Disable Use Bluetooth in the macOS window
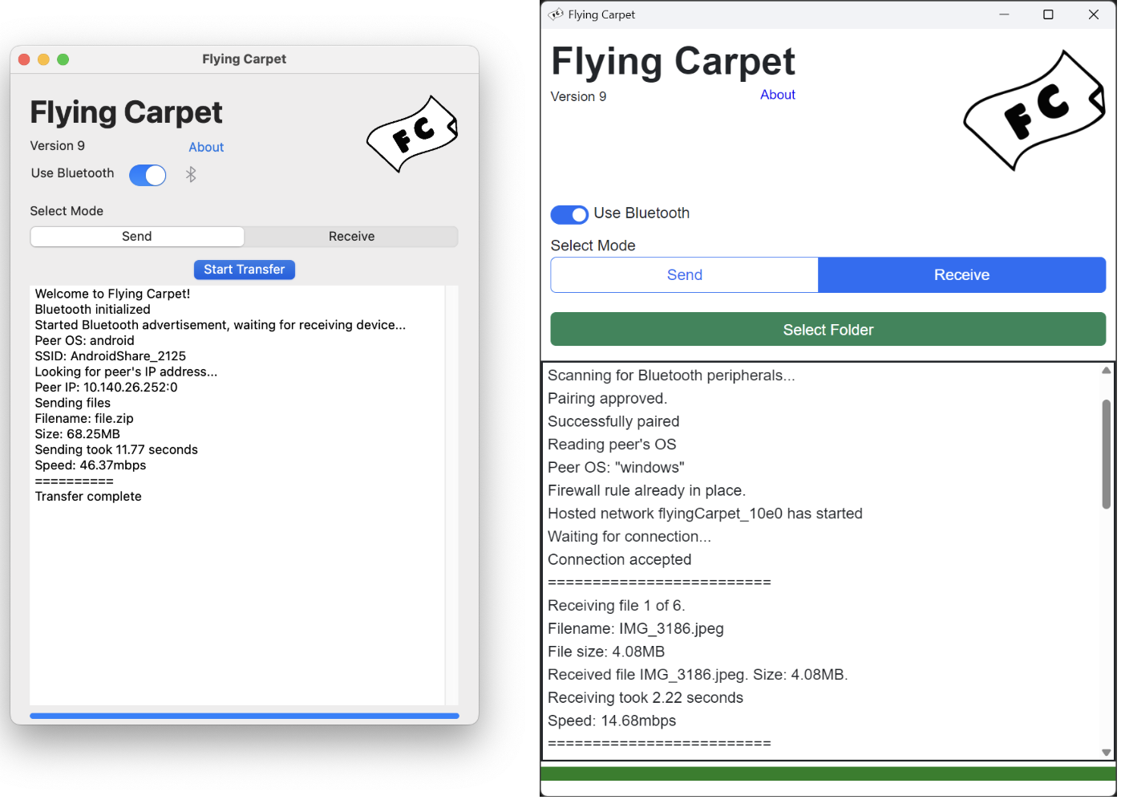Screen dimensions: 1121x812 148,175
